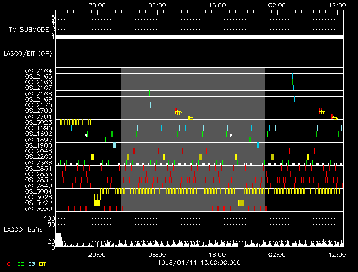Click the OS_2566 row label
Viewport: 358px width, 272px height.
[x=38, y=163]
